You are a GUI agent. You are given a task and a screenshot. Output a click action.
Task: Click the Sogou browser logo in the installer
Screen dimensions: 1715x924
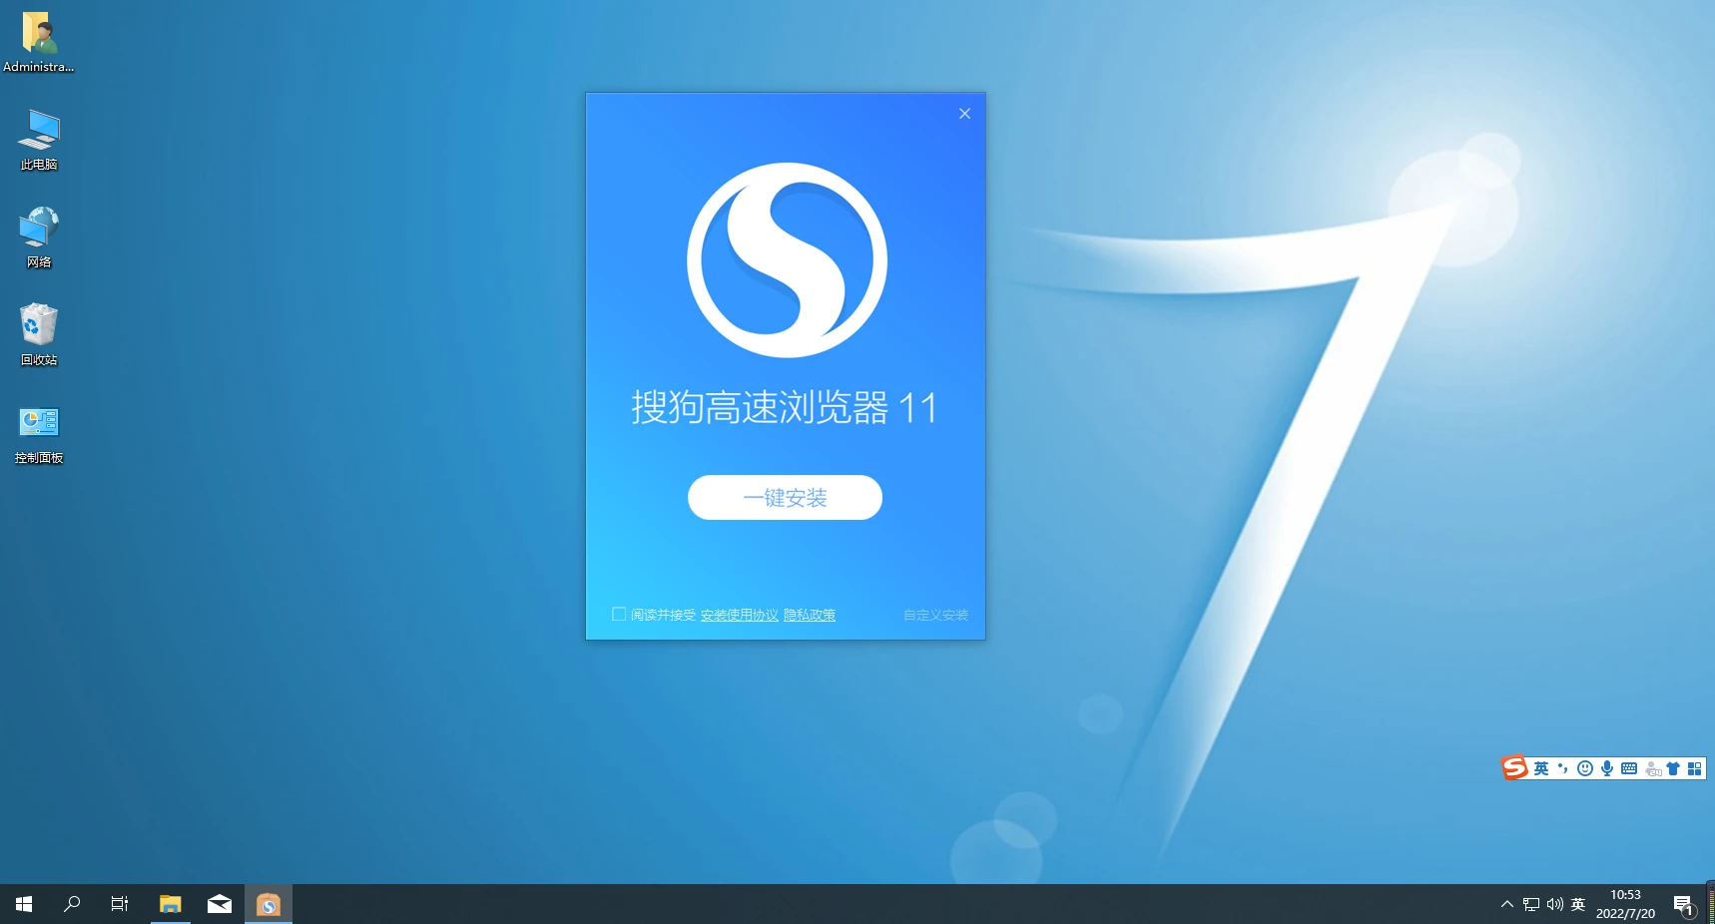(x=787, y=259)
